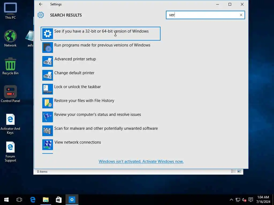Open 'Advanced printer setup' result
This screenshot has height=205, width=274.
101,61
